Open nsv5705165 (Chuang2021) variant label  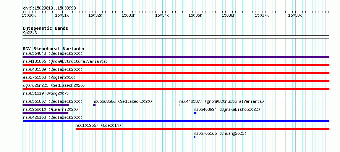pos(220,133)
